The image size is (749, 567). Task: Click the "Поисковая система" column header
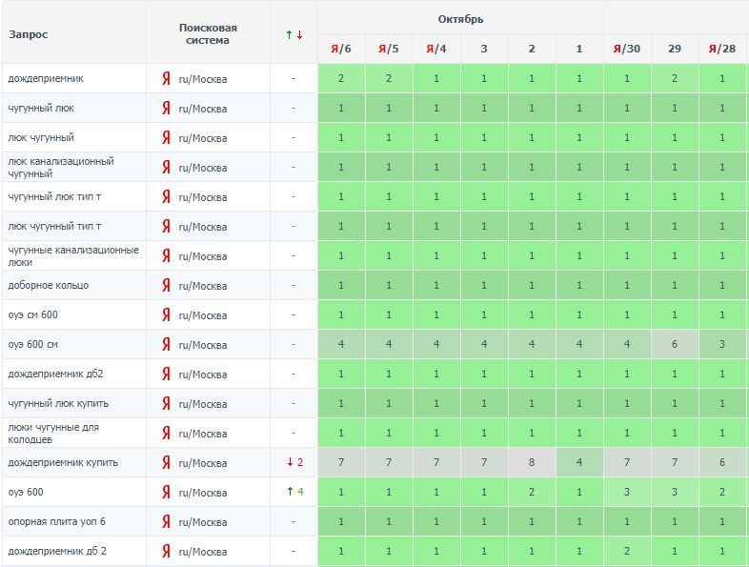(208, 34)
